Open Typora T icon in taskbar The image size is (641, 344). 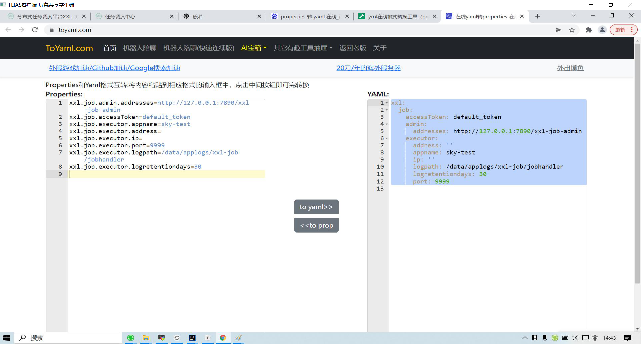208,338
